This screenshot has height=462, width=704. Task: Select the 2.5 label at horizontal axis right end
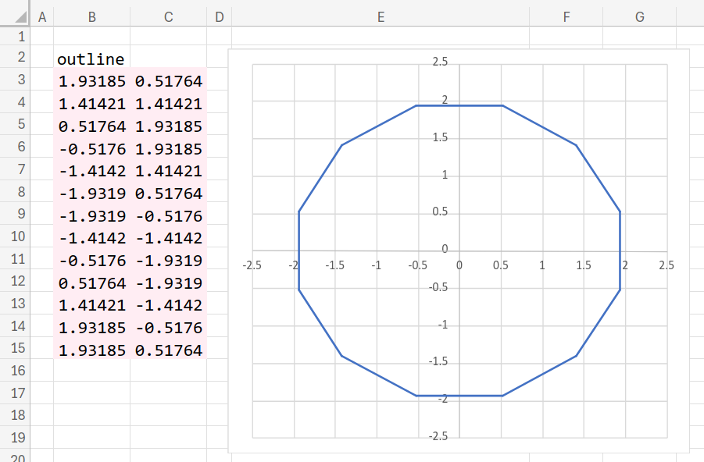666,265
